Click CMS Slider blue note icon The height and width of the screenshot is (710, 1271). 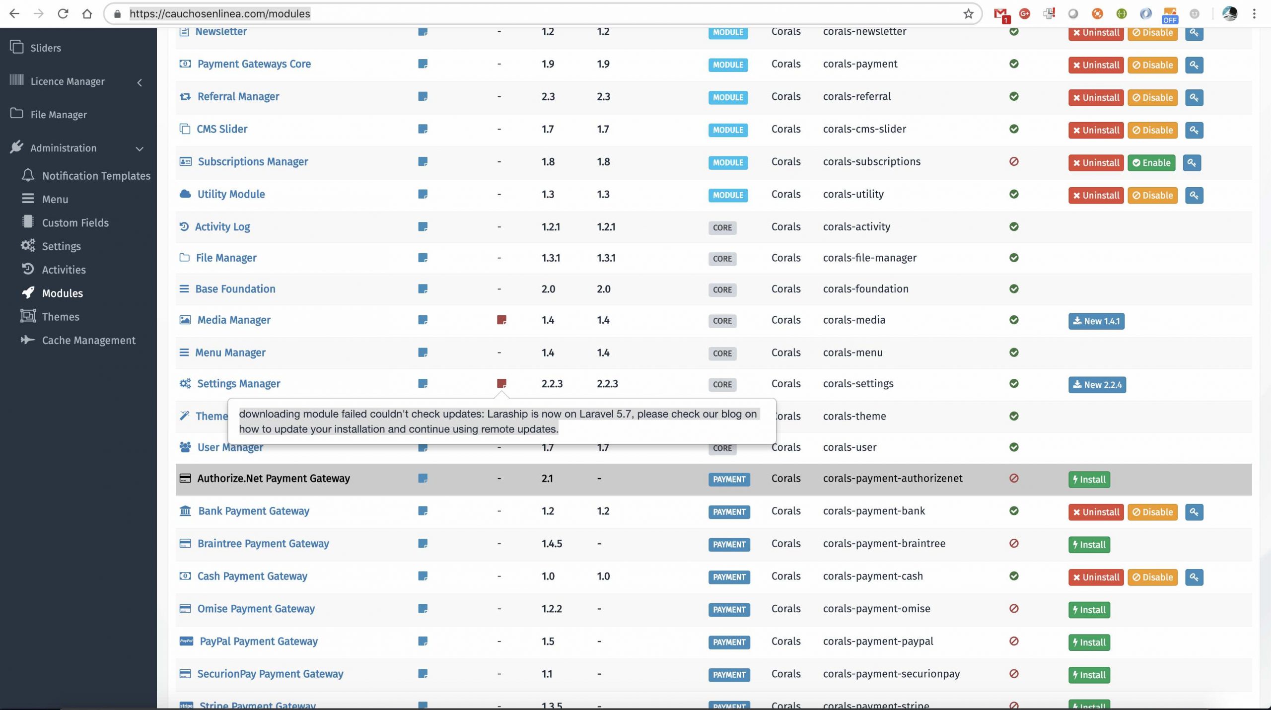pos(423,129)
